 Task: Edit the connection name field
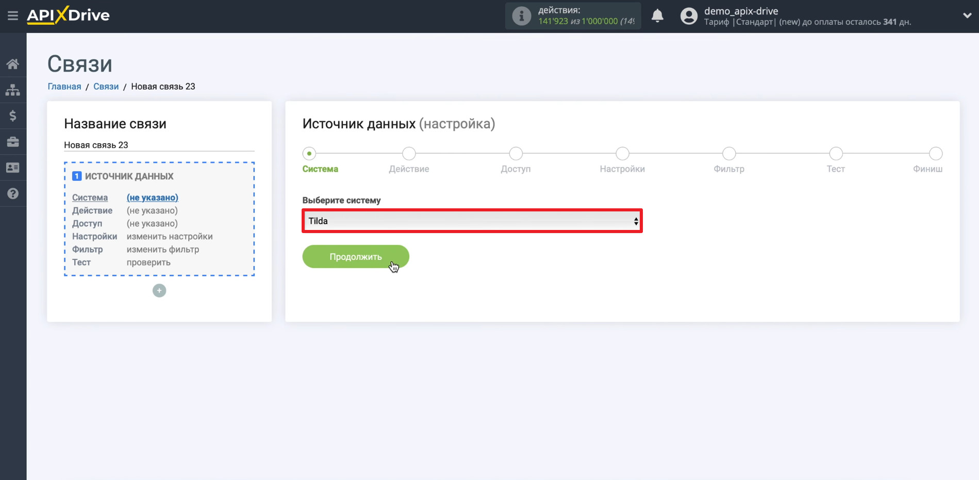pos(159,145)
